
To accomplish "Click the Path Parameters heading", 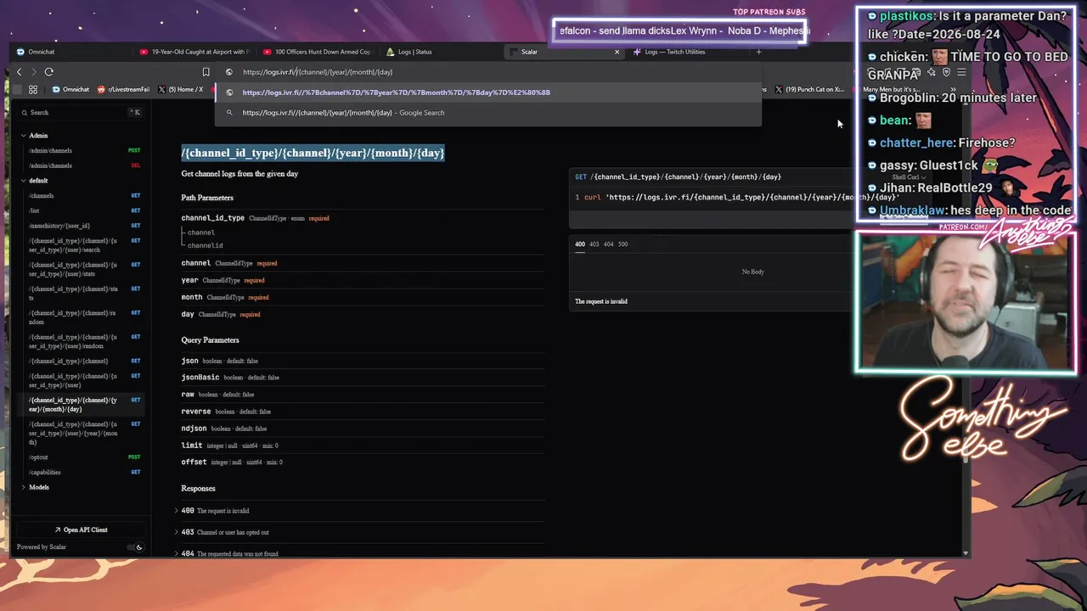I will pos(207,198).
